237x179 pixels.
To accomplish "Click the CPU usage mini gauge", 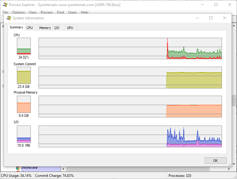I will click(24, 46).
